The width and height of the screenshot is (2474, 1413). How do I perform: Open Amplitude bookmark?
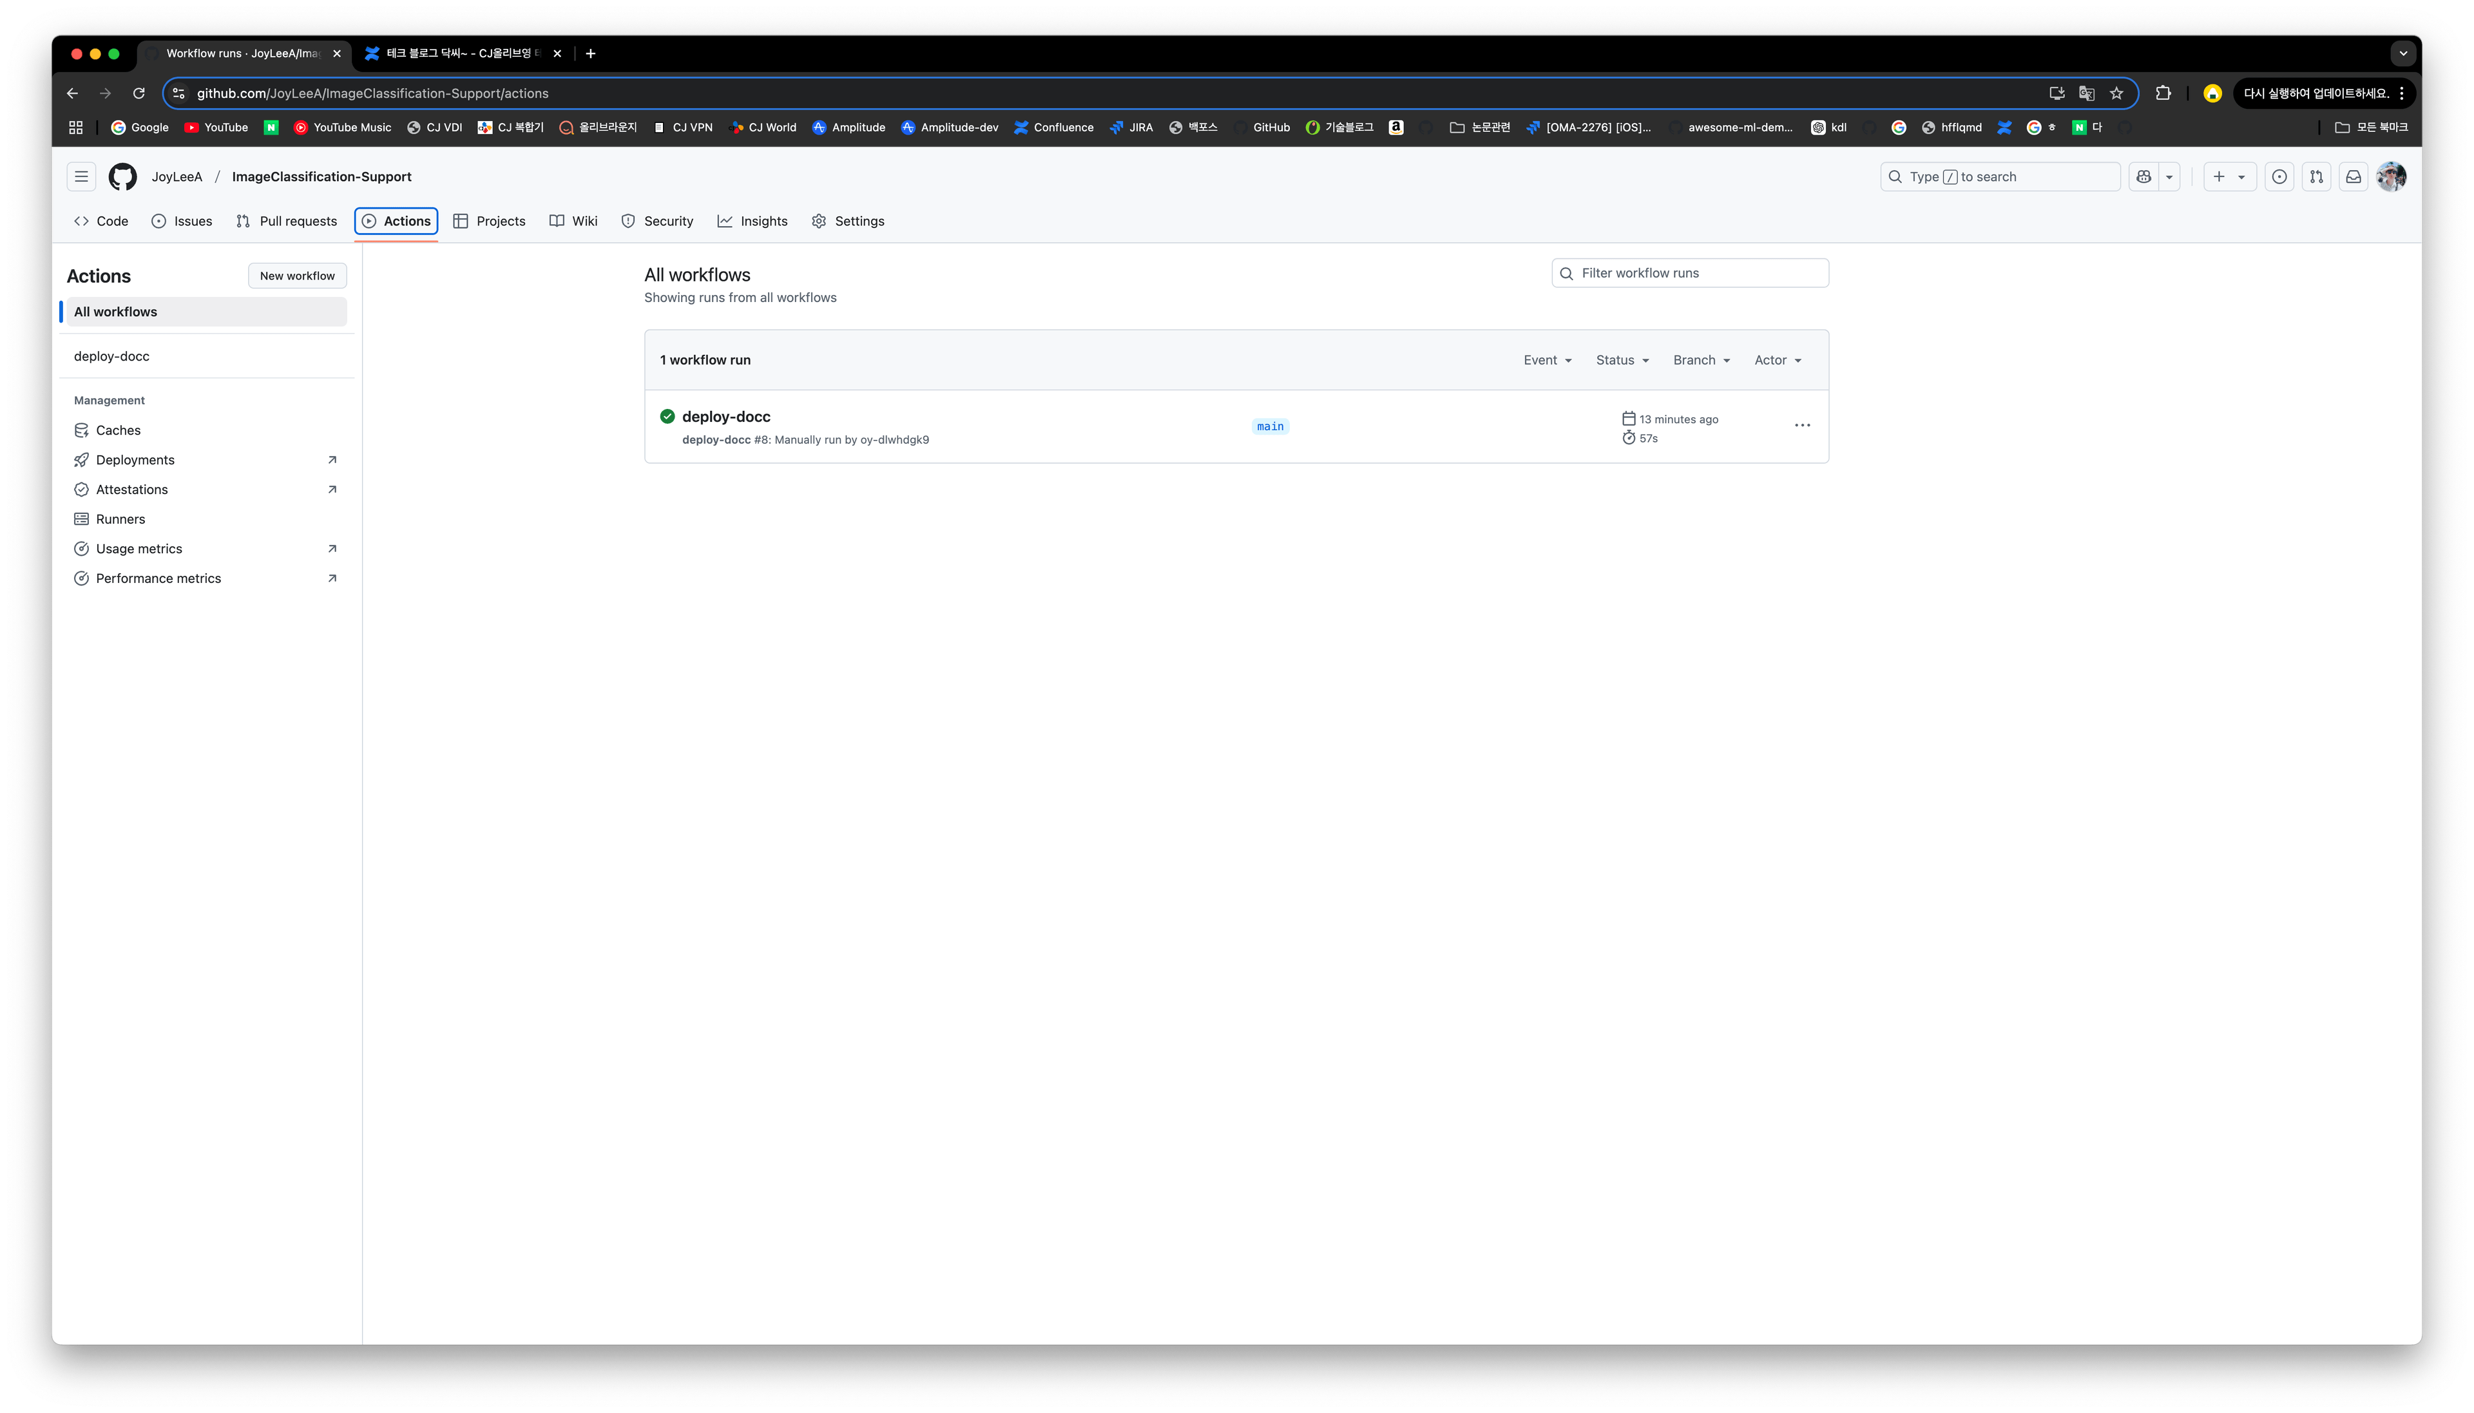pyautogui.click(x=849, y=127)
